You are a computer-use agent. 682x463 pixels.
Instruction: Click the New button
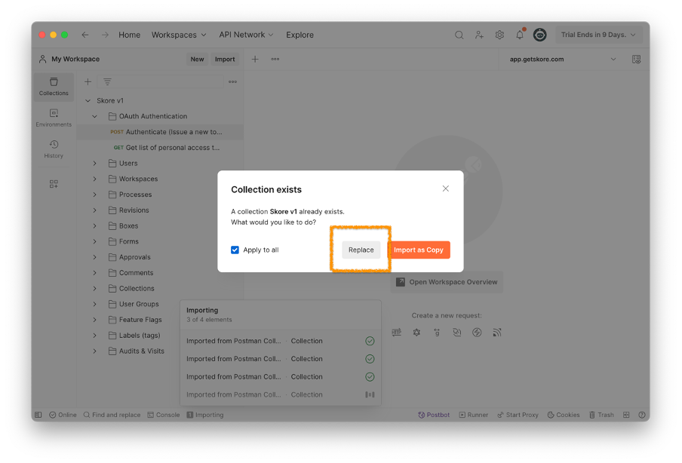[x=197, y=59]
